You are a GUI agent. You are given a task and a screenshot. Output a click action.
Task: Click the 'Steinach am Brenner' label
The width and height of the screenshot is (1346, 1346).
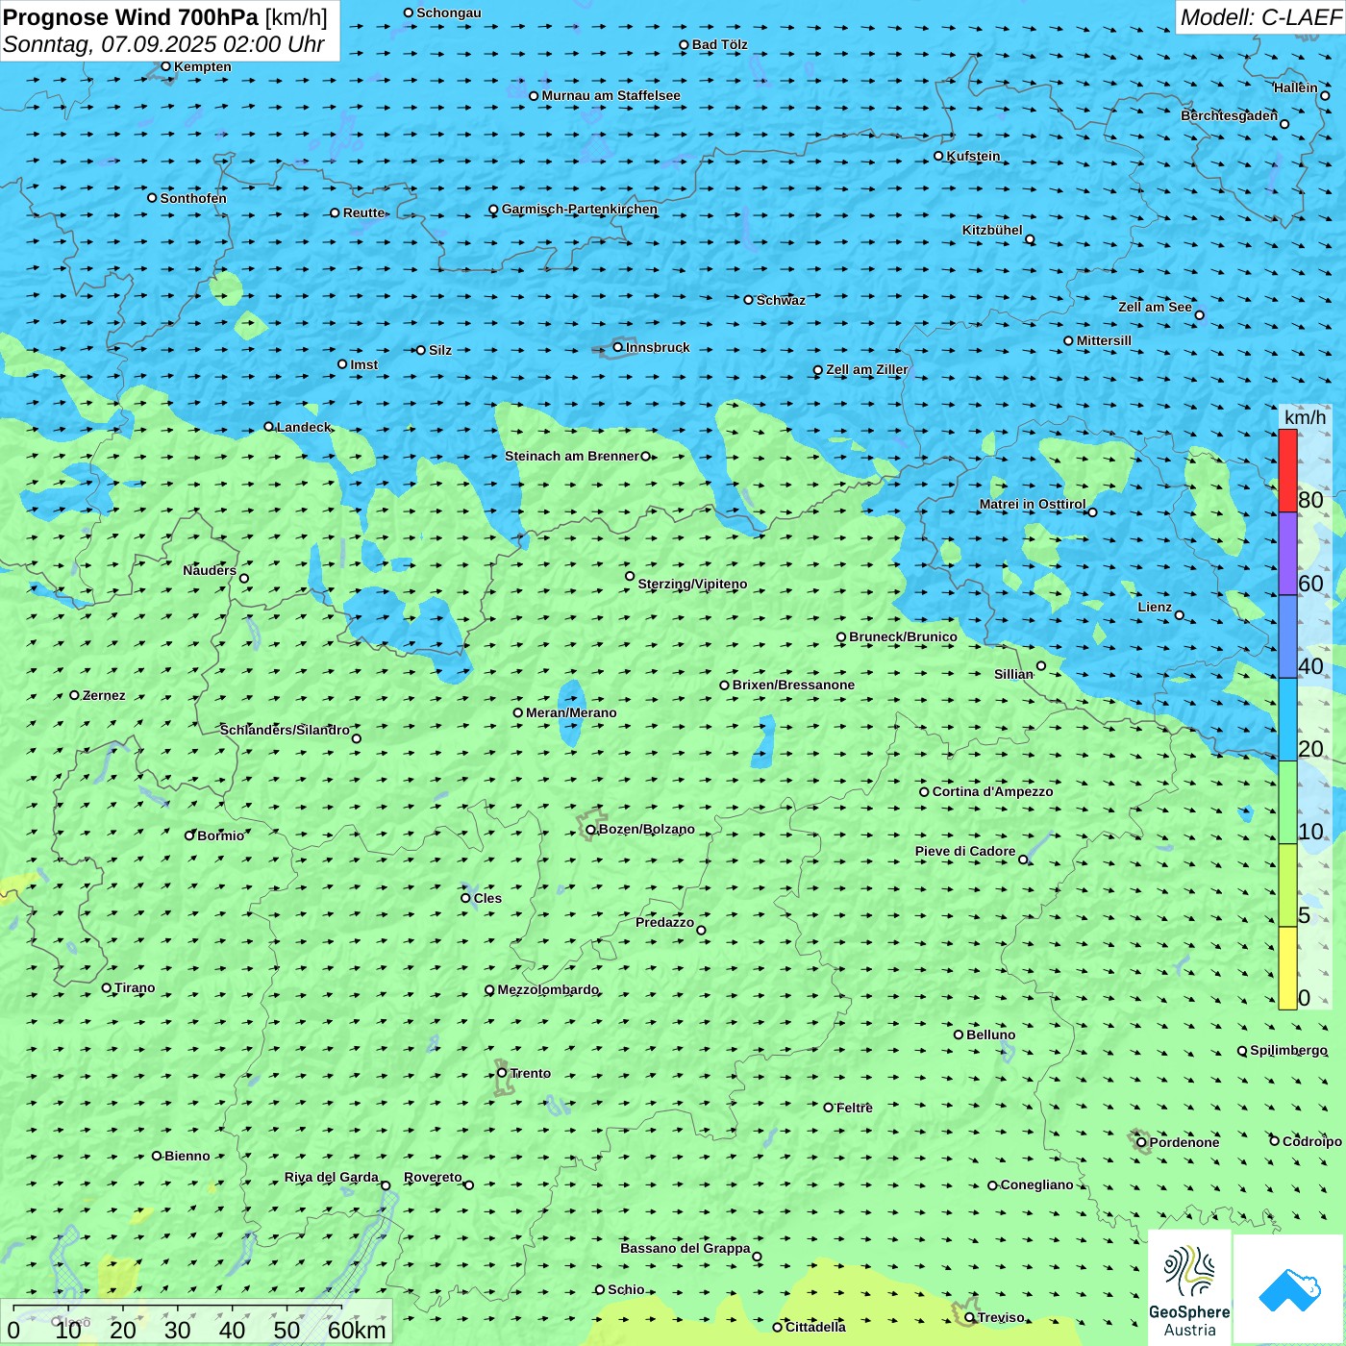pos(572,456)
